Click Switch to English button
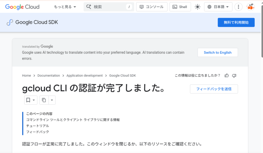This screenshot has height=153, width=263. click(218, 53)
